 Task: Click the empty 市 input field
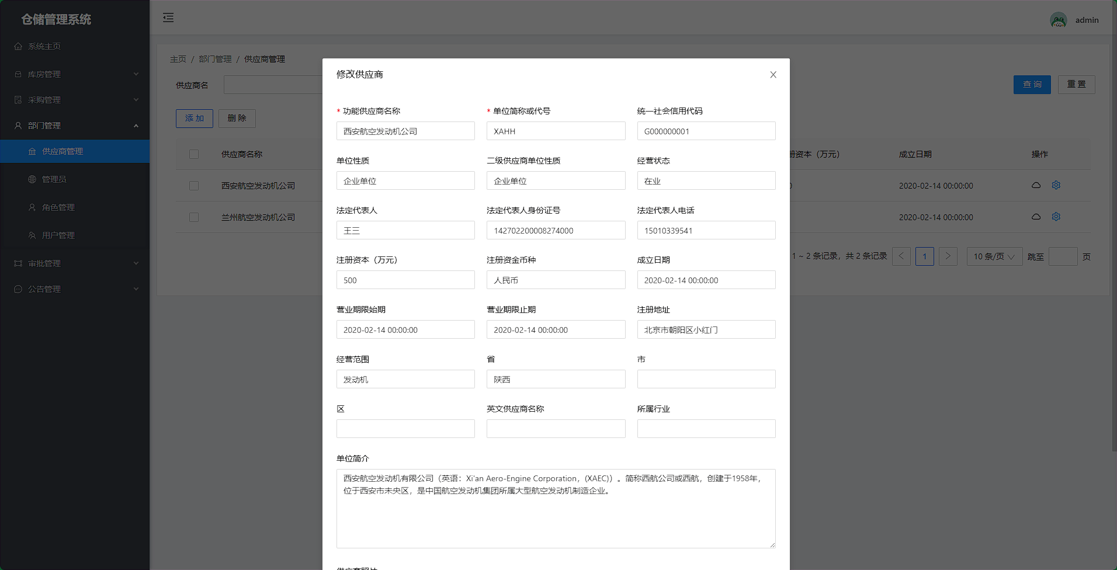[x=706, y=379]
